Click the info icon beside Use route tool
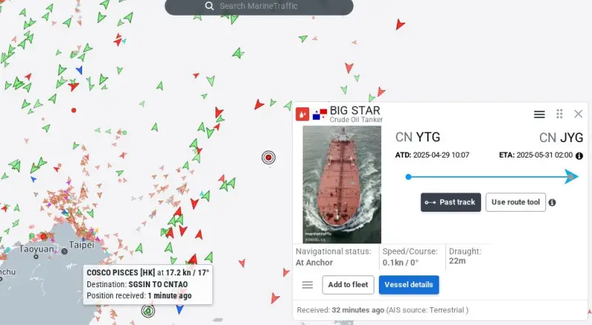 point(552,203)
